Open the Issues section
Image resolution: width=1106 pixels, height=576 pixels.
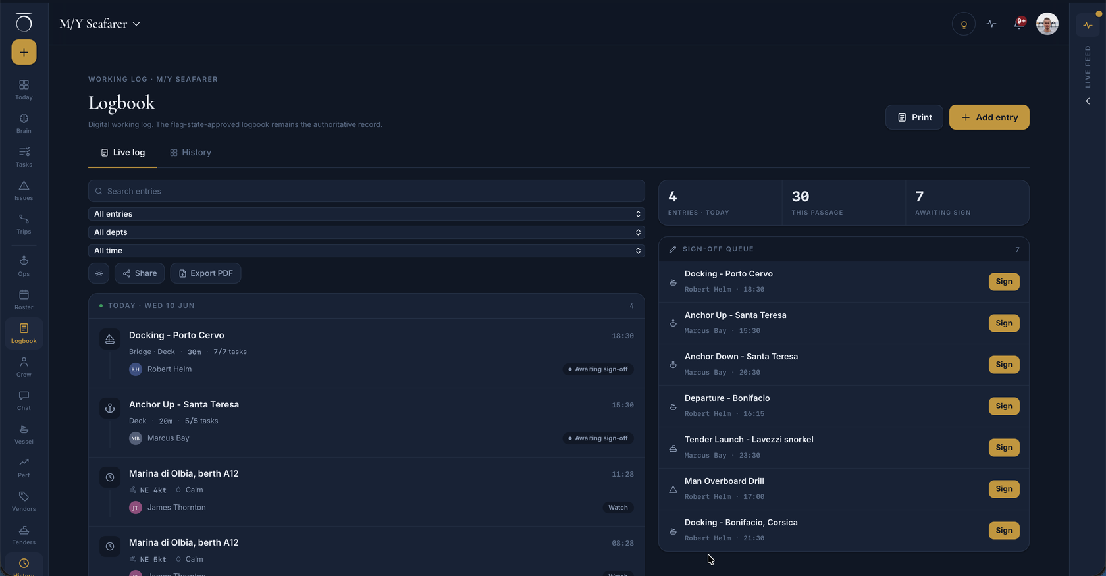[24, 190]
